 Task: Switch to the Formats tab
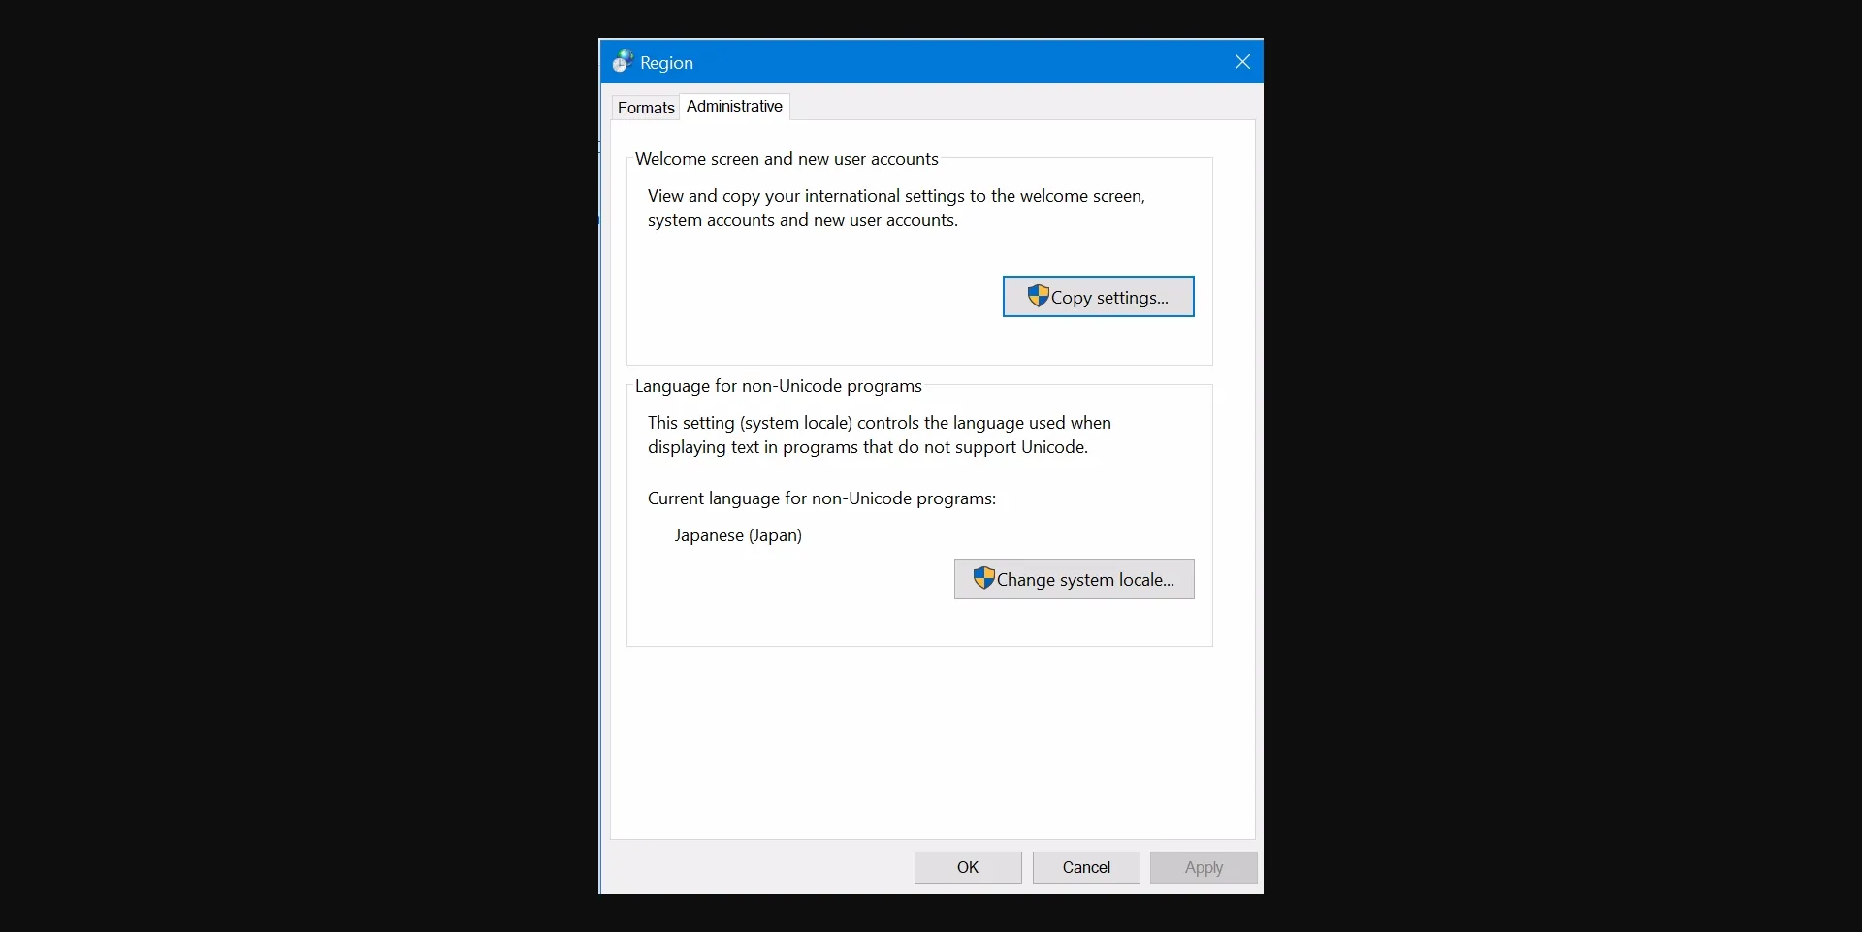(645, 108)
